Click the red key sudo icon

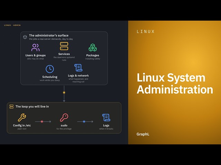click(64, 118)
